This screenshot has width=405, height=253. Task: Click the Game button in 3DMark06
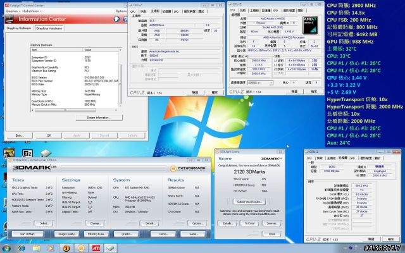point(193,234)
